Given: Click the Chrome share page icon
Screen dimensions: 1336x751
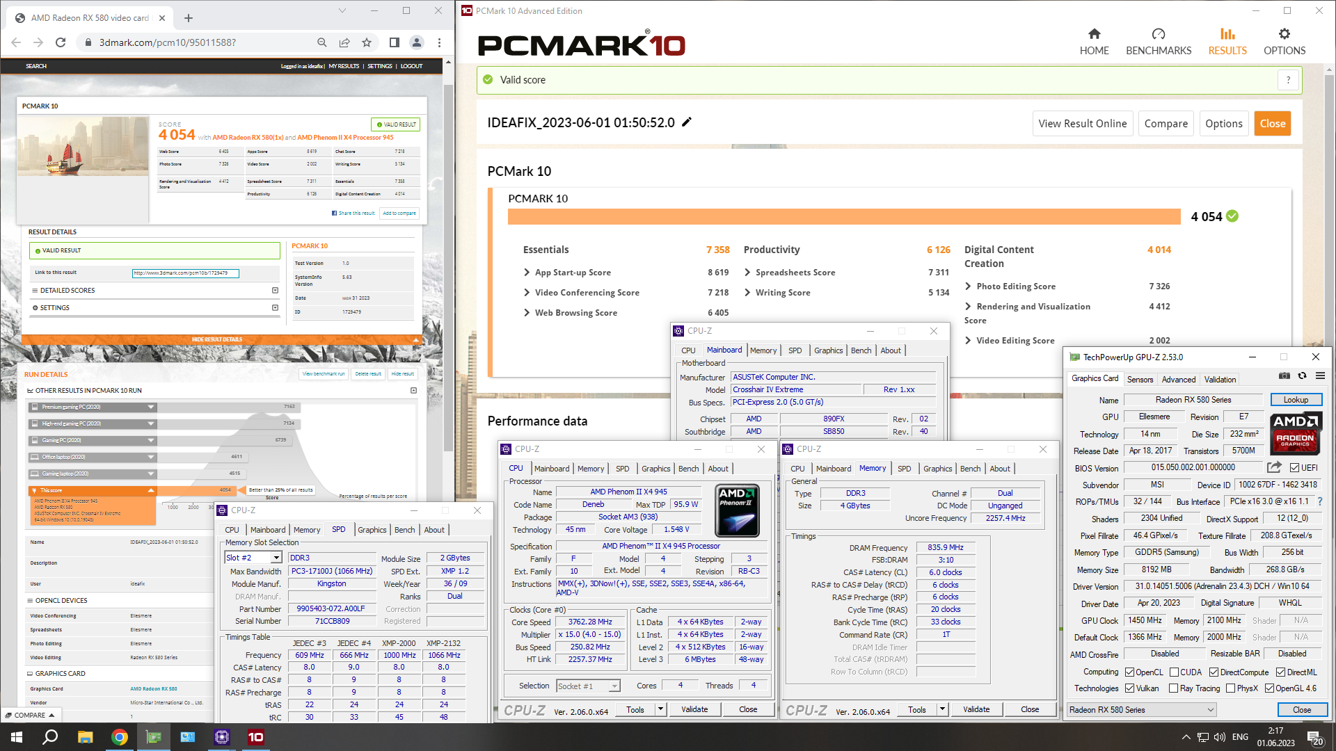Looking at the screenshot, I should (344, 42).
